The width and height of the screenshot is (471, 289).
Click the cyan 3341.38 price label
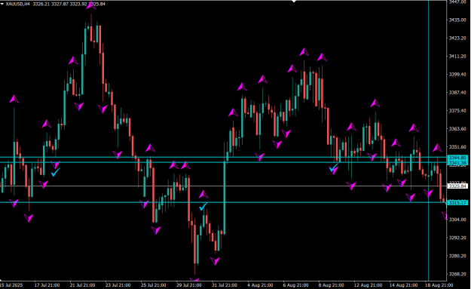click(457, 163)
